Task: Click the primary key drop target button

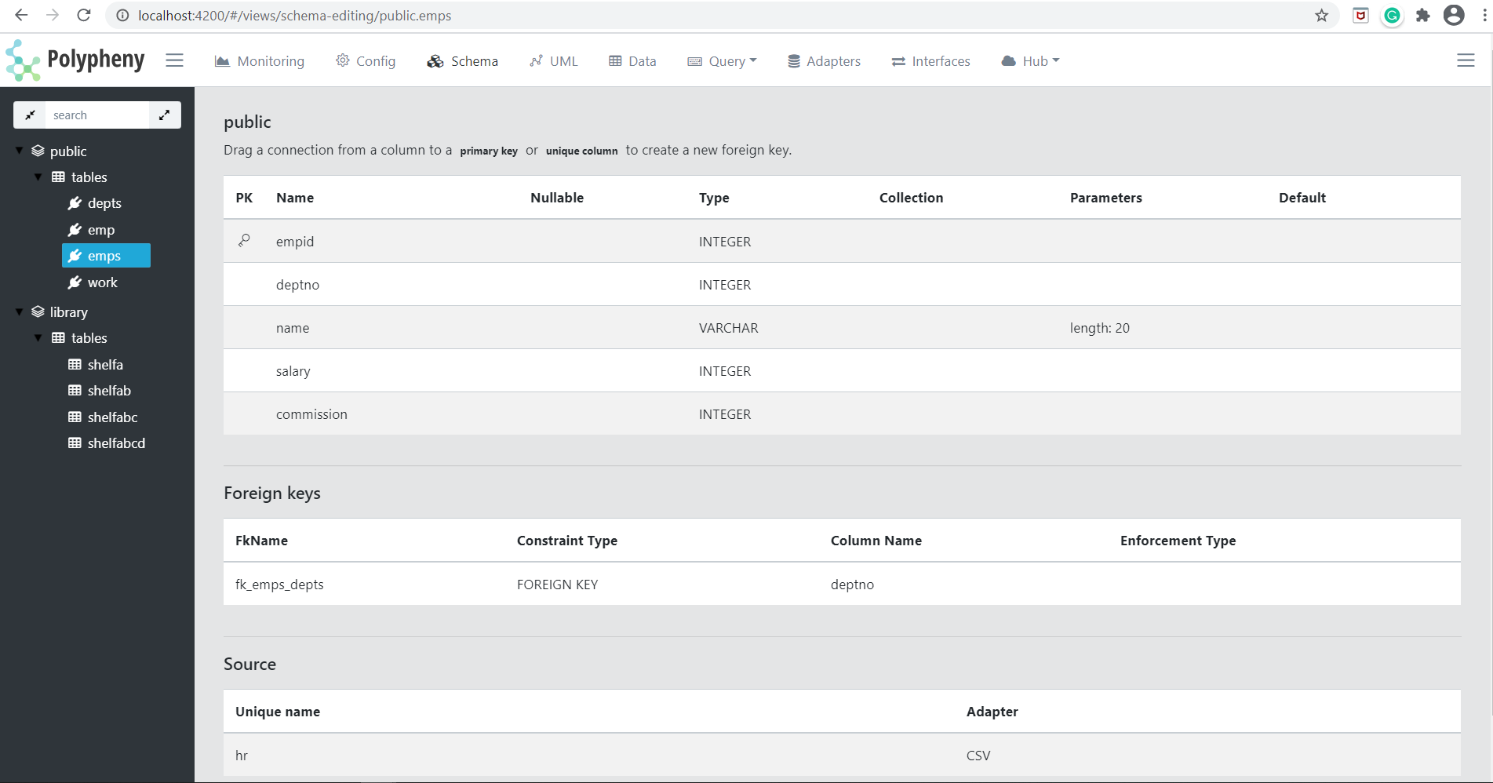Action: point(488,150)
